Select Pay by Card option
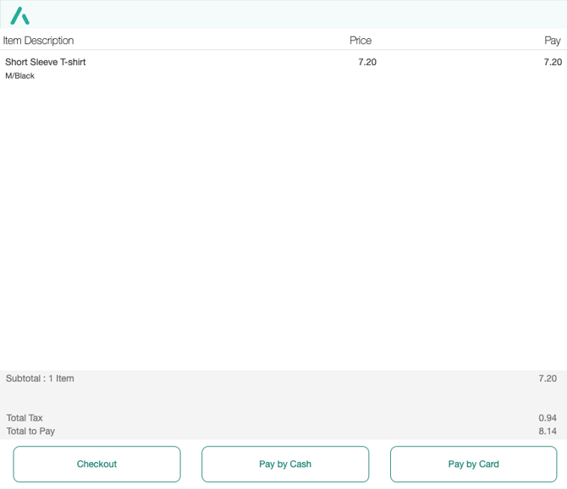This screenshot has width=567, height=489. click(473, 464)
